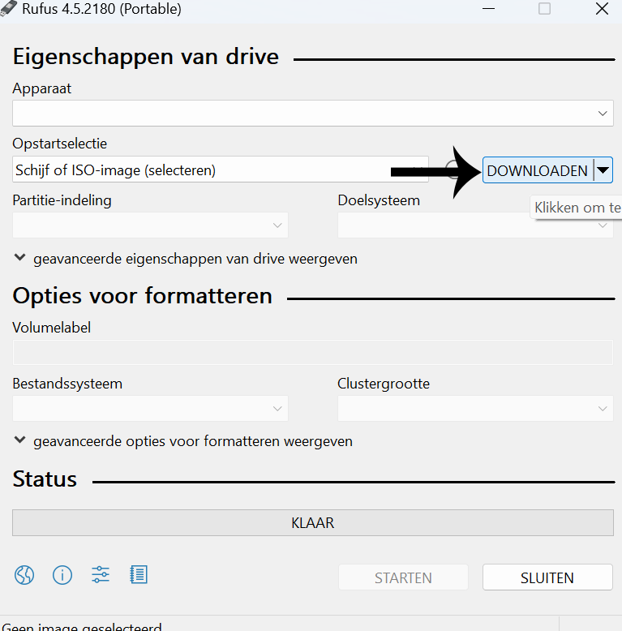The image size is (622, 631).
Task: Click the 'Opties voor formatteren' heading
Action: 143,296
